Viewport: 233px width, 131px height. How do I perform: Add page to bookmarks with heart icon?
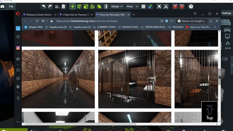171,21
